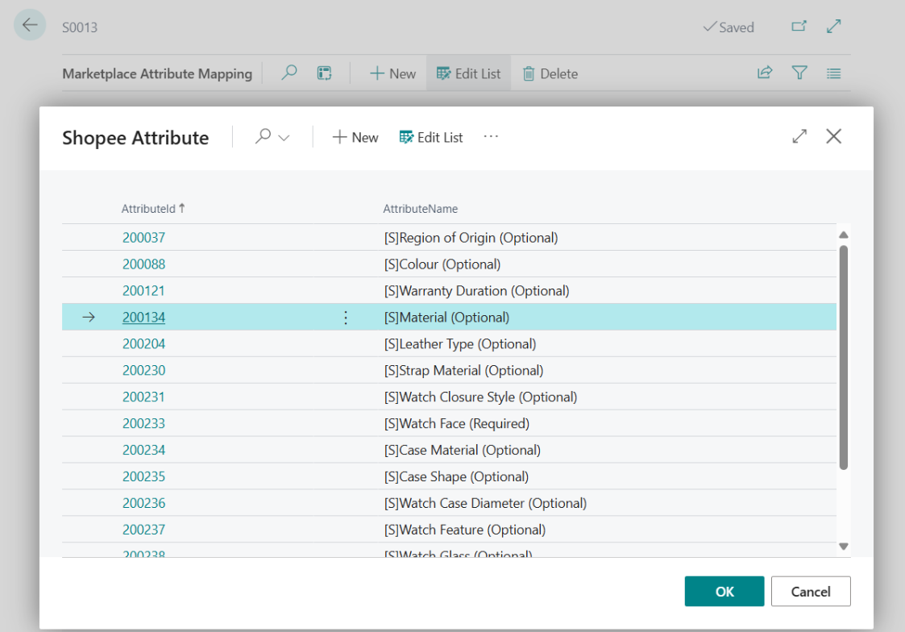Click the analysis mode icon next to search

click(x=324, y=73)
